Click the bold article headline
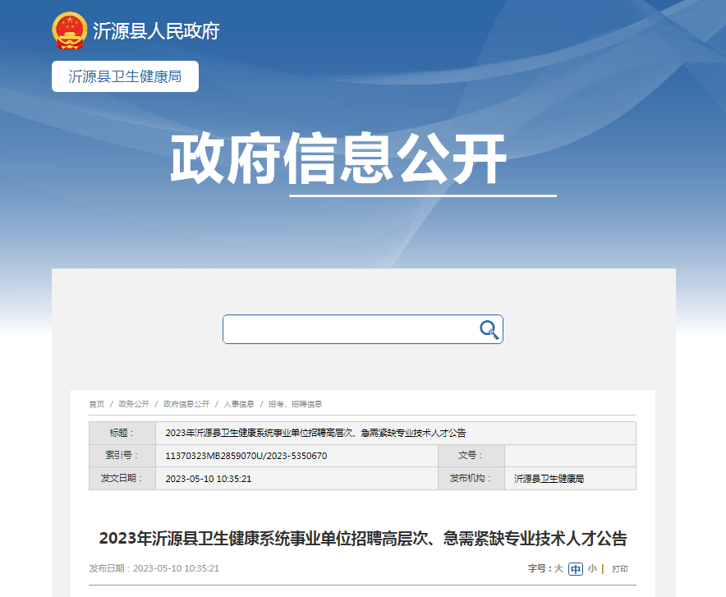 pos(363,539)
